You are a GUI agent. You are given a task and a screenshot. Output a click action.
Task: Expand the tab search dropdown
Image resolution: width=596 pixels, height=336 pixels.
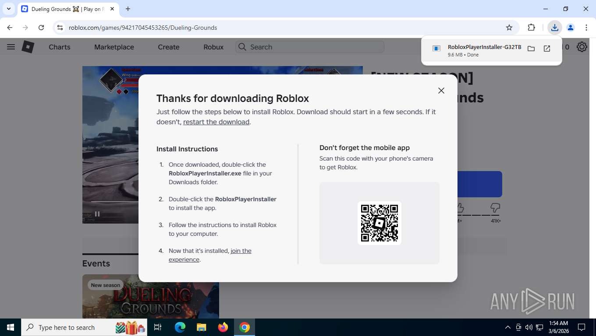point(8,9)
